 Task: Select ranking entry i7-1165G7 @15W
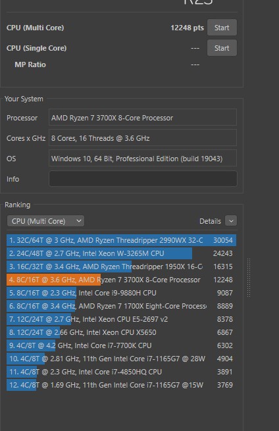coord(121,386)
